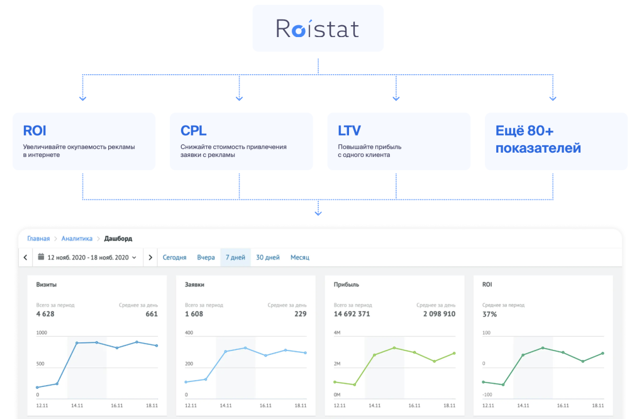
Task: Click the Roistat logo
Action: [318, 29]
